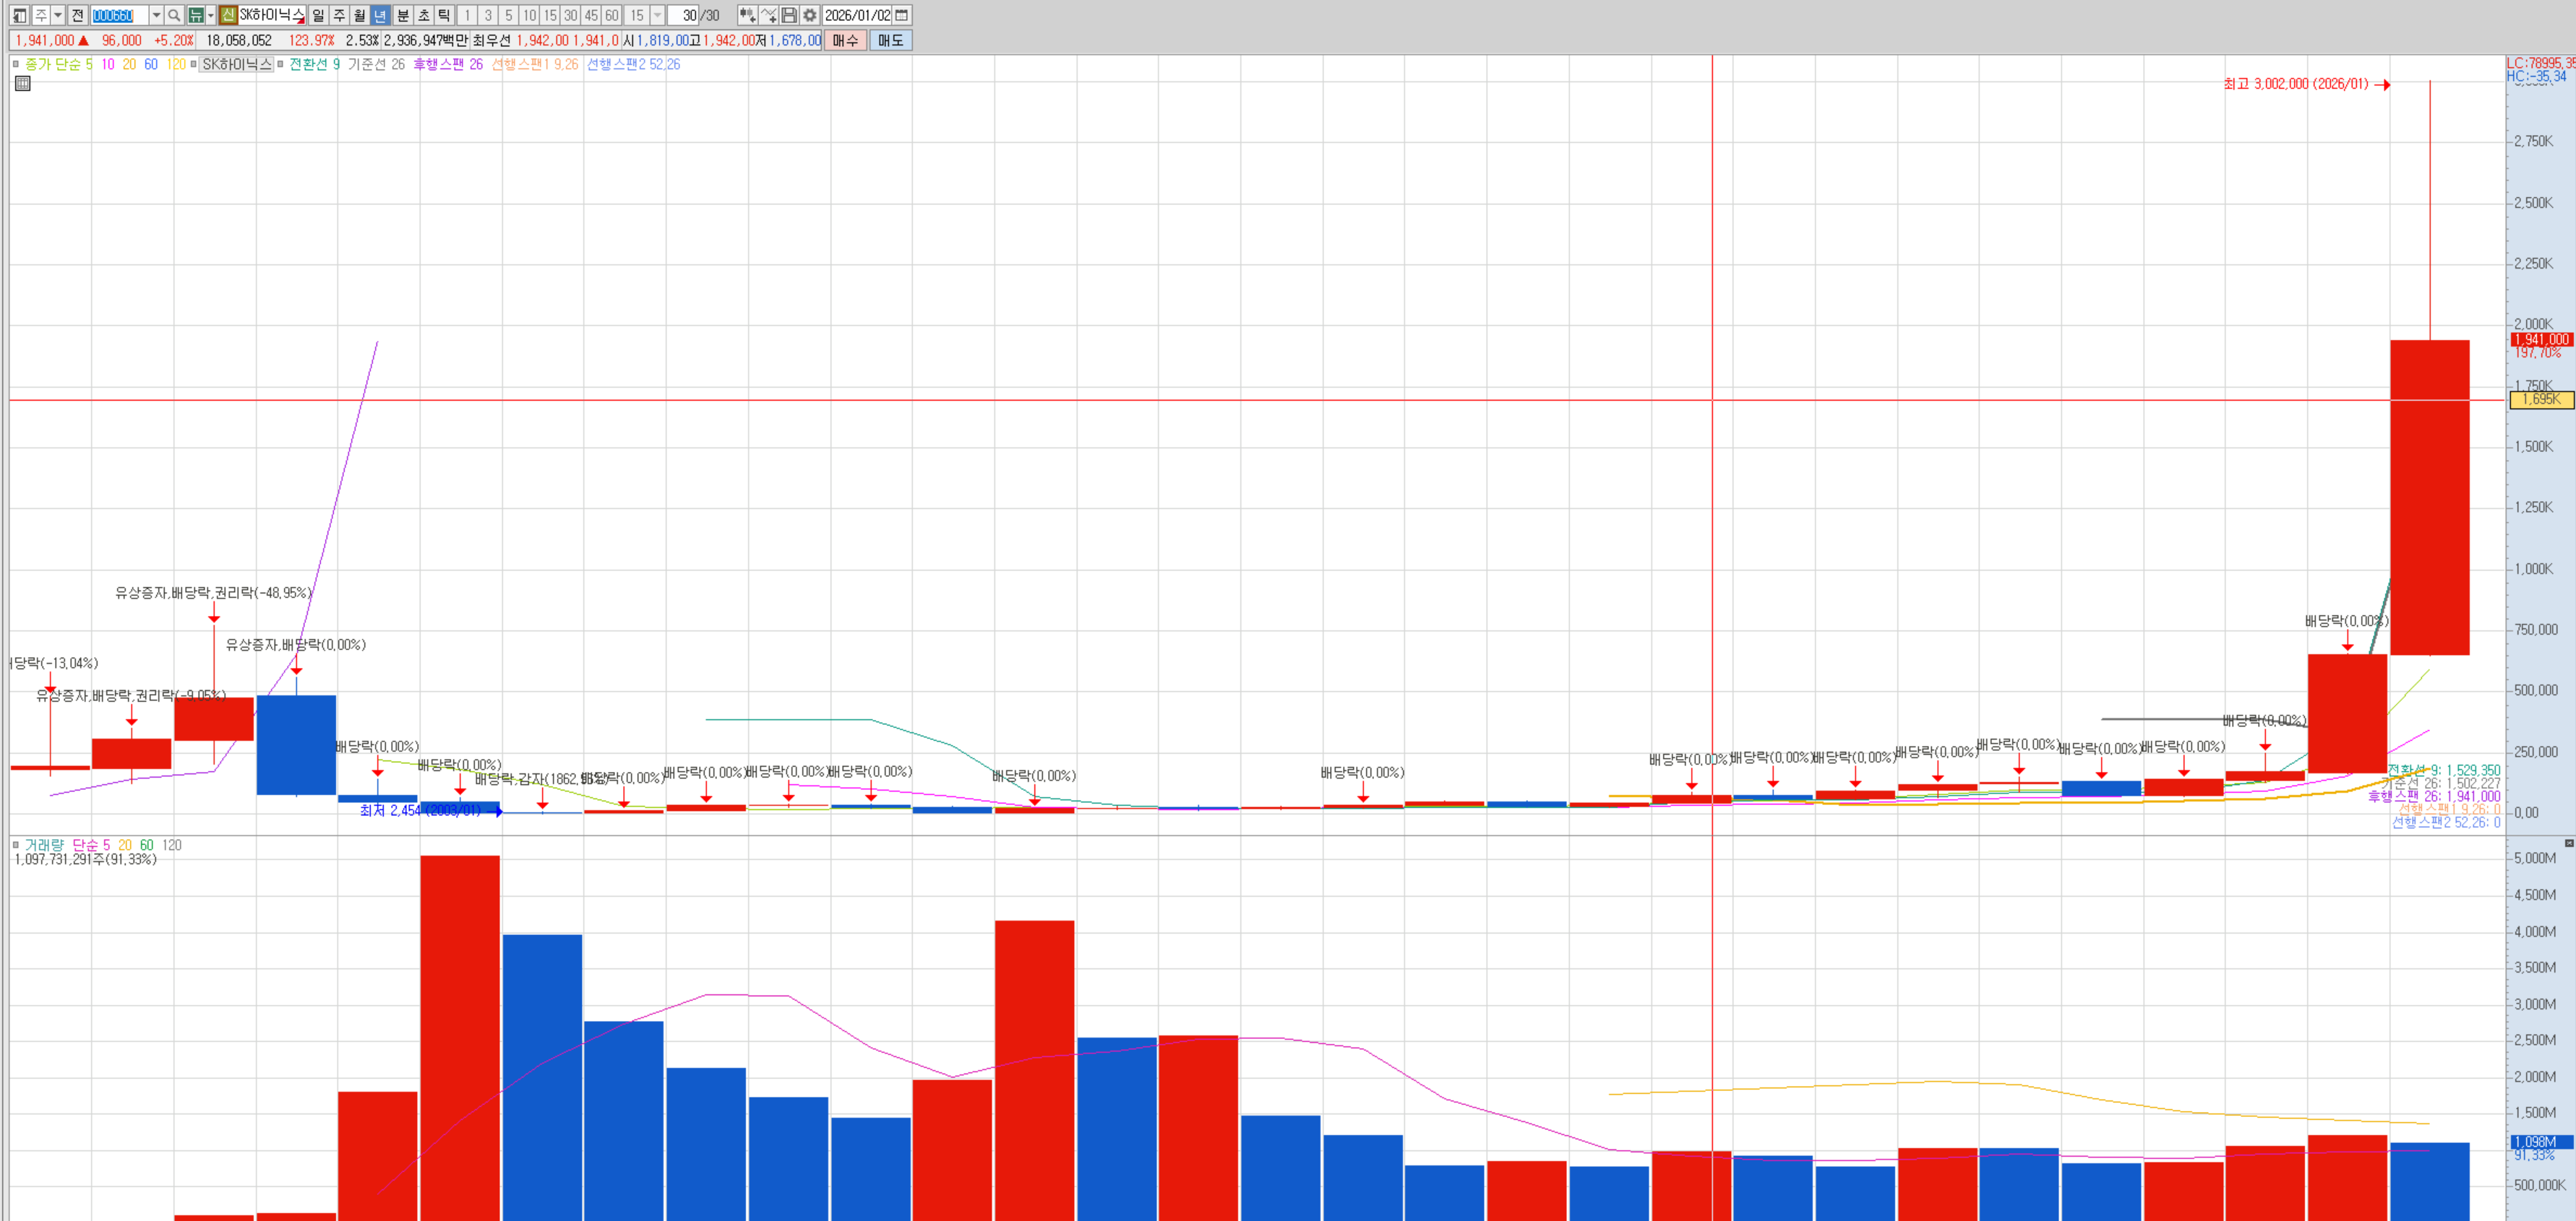Select the 30 interval button
Viewport: 2576px width, 1221px height.
(571, 15)
